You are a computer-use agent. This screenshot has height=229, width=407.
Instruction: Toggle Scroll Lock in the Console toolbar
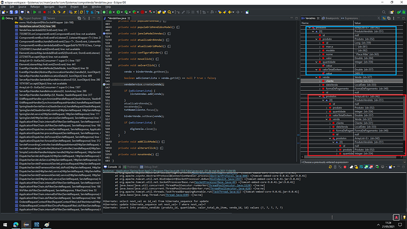[356, 167]
